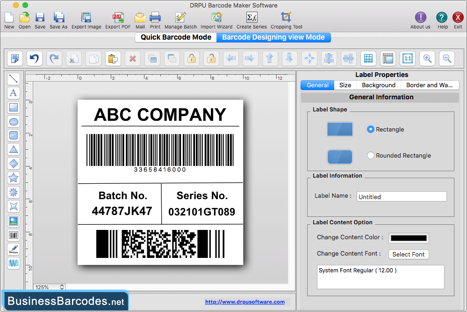
Task: Select the Rectangle radio button
Action: point(371,129)
